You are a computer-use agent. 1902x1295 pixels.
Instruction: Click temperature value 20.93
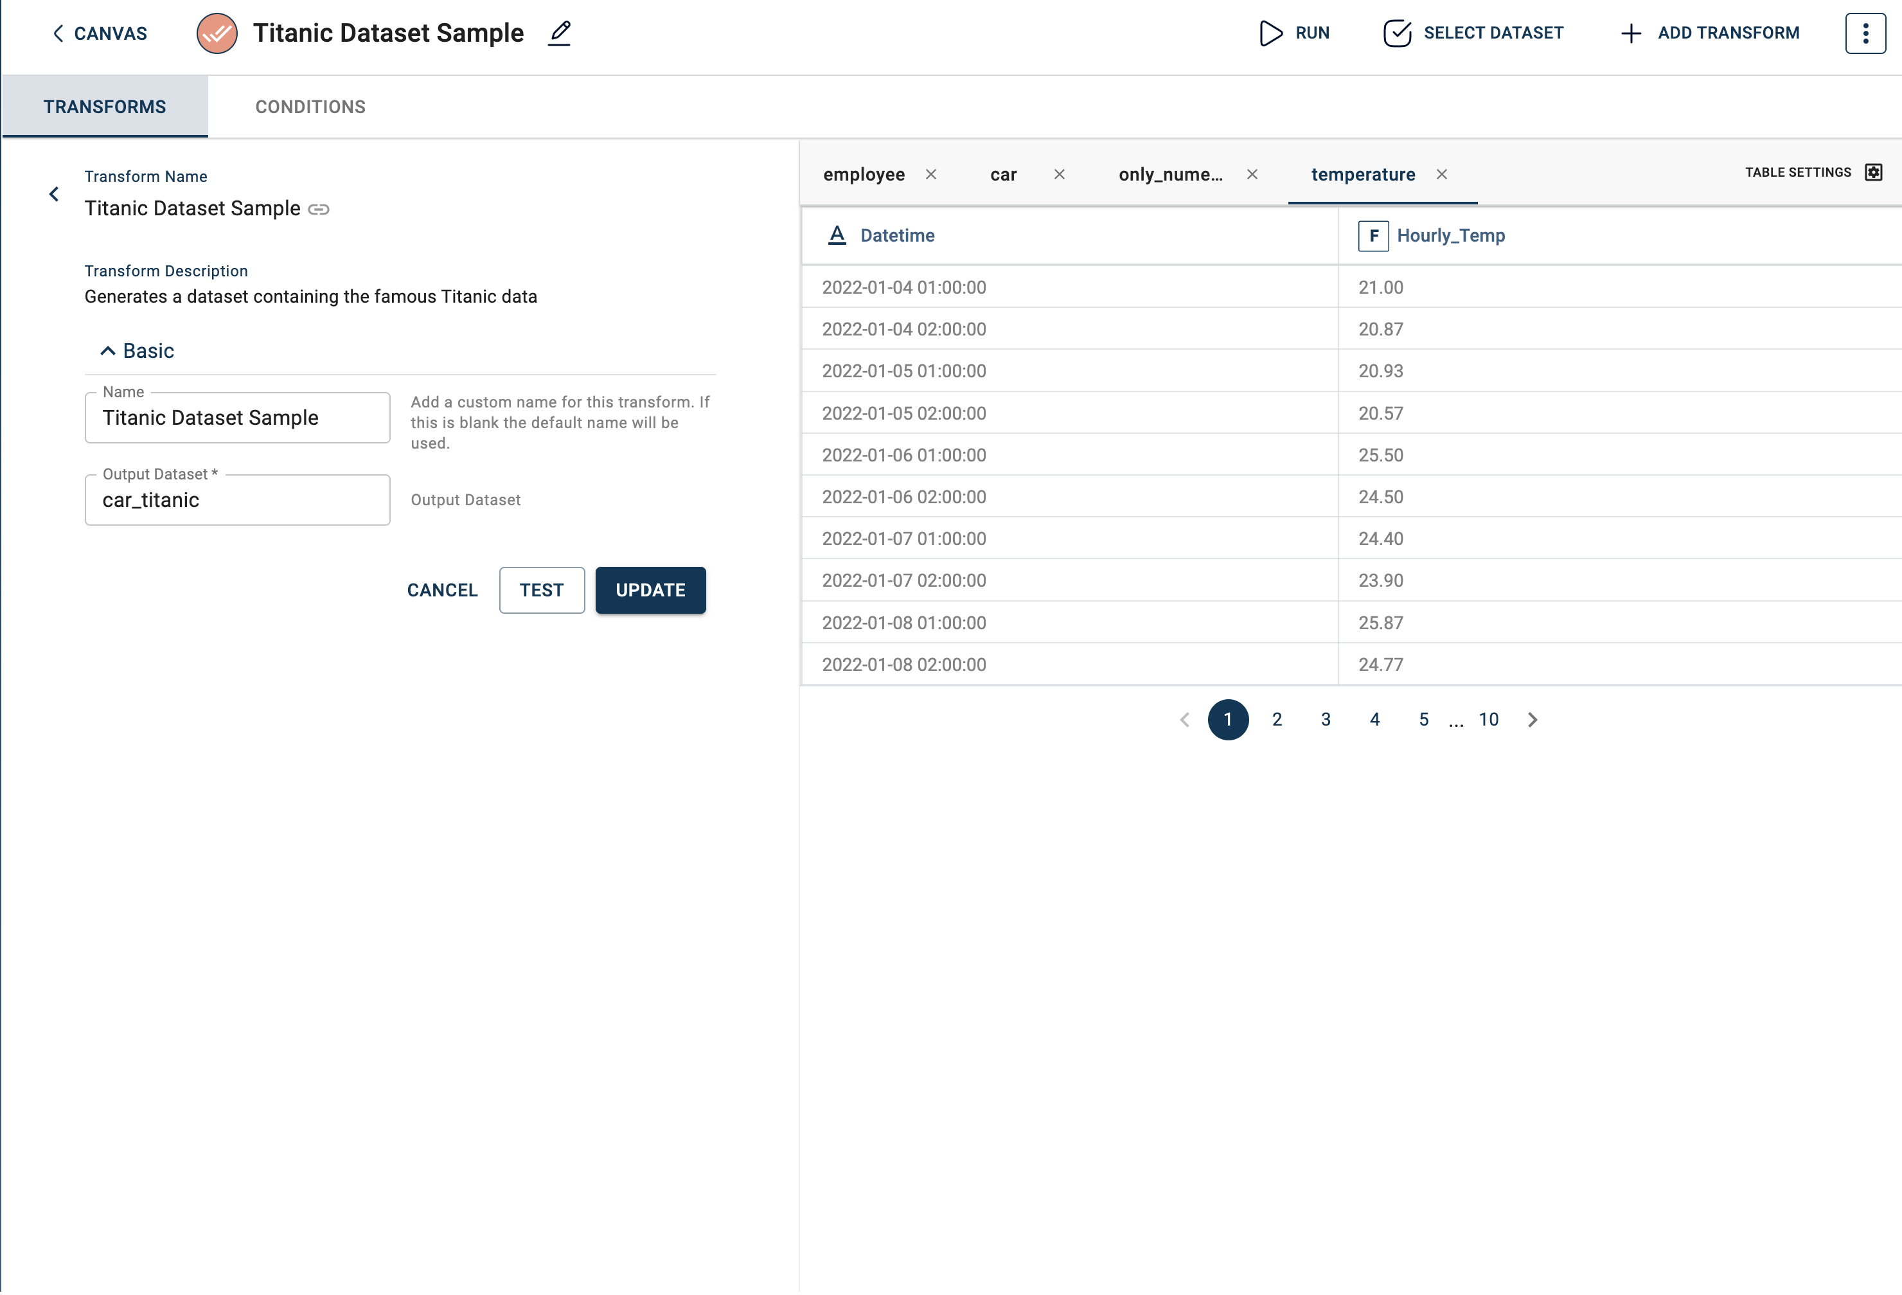(x=1381, y=371)
